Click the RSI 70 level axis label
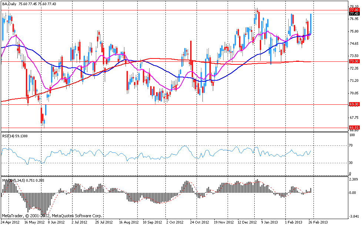The width and height of the screenshot is (362, 225). click(x=352, y=146)
